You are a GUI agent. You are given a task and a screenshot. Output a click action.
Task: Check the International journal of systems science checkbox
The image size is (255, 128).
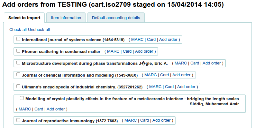(18, 39)
